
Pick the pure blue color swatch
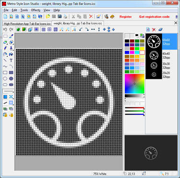[x=127, y=52]
